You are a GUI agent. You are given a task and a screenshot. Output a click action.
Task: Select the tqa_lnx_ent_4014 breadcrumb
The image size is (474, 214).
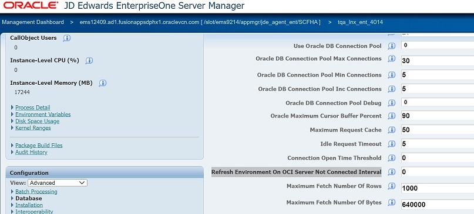360,22
